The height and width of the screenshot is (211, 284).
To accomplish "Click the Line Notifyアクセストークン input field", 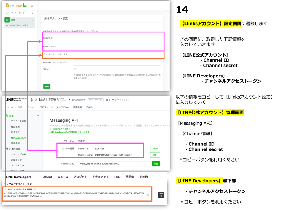I will (x=117, y=62).
